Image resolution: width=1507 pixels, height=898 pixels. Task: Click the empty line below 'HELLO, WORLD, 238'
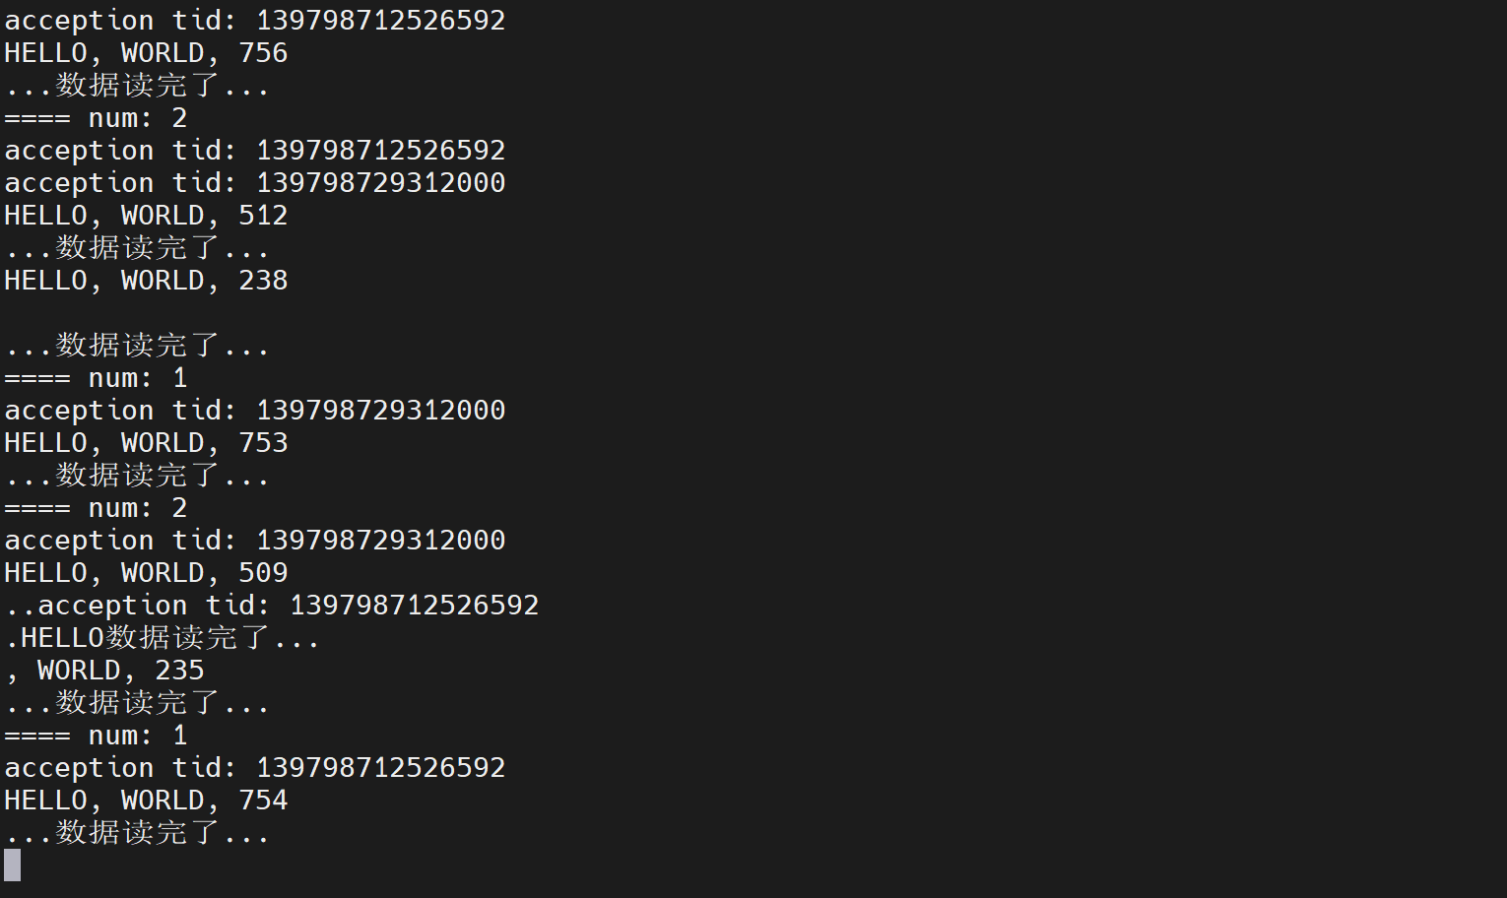[146, 313]
